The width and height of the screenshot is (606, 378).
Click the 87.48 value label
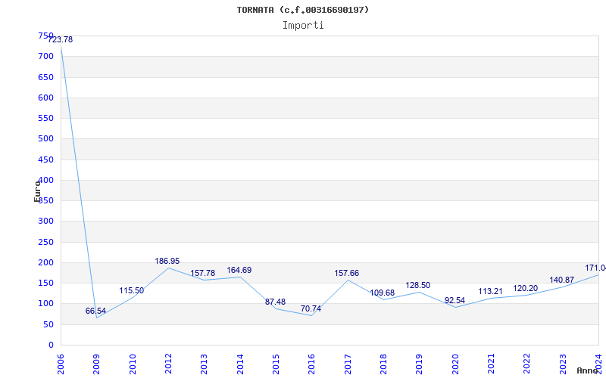[x=275, y=302]
